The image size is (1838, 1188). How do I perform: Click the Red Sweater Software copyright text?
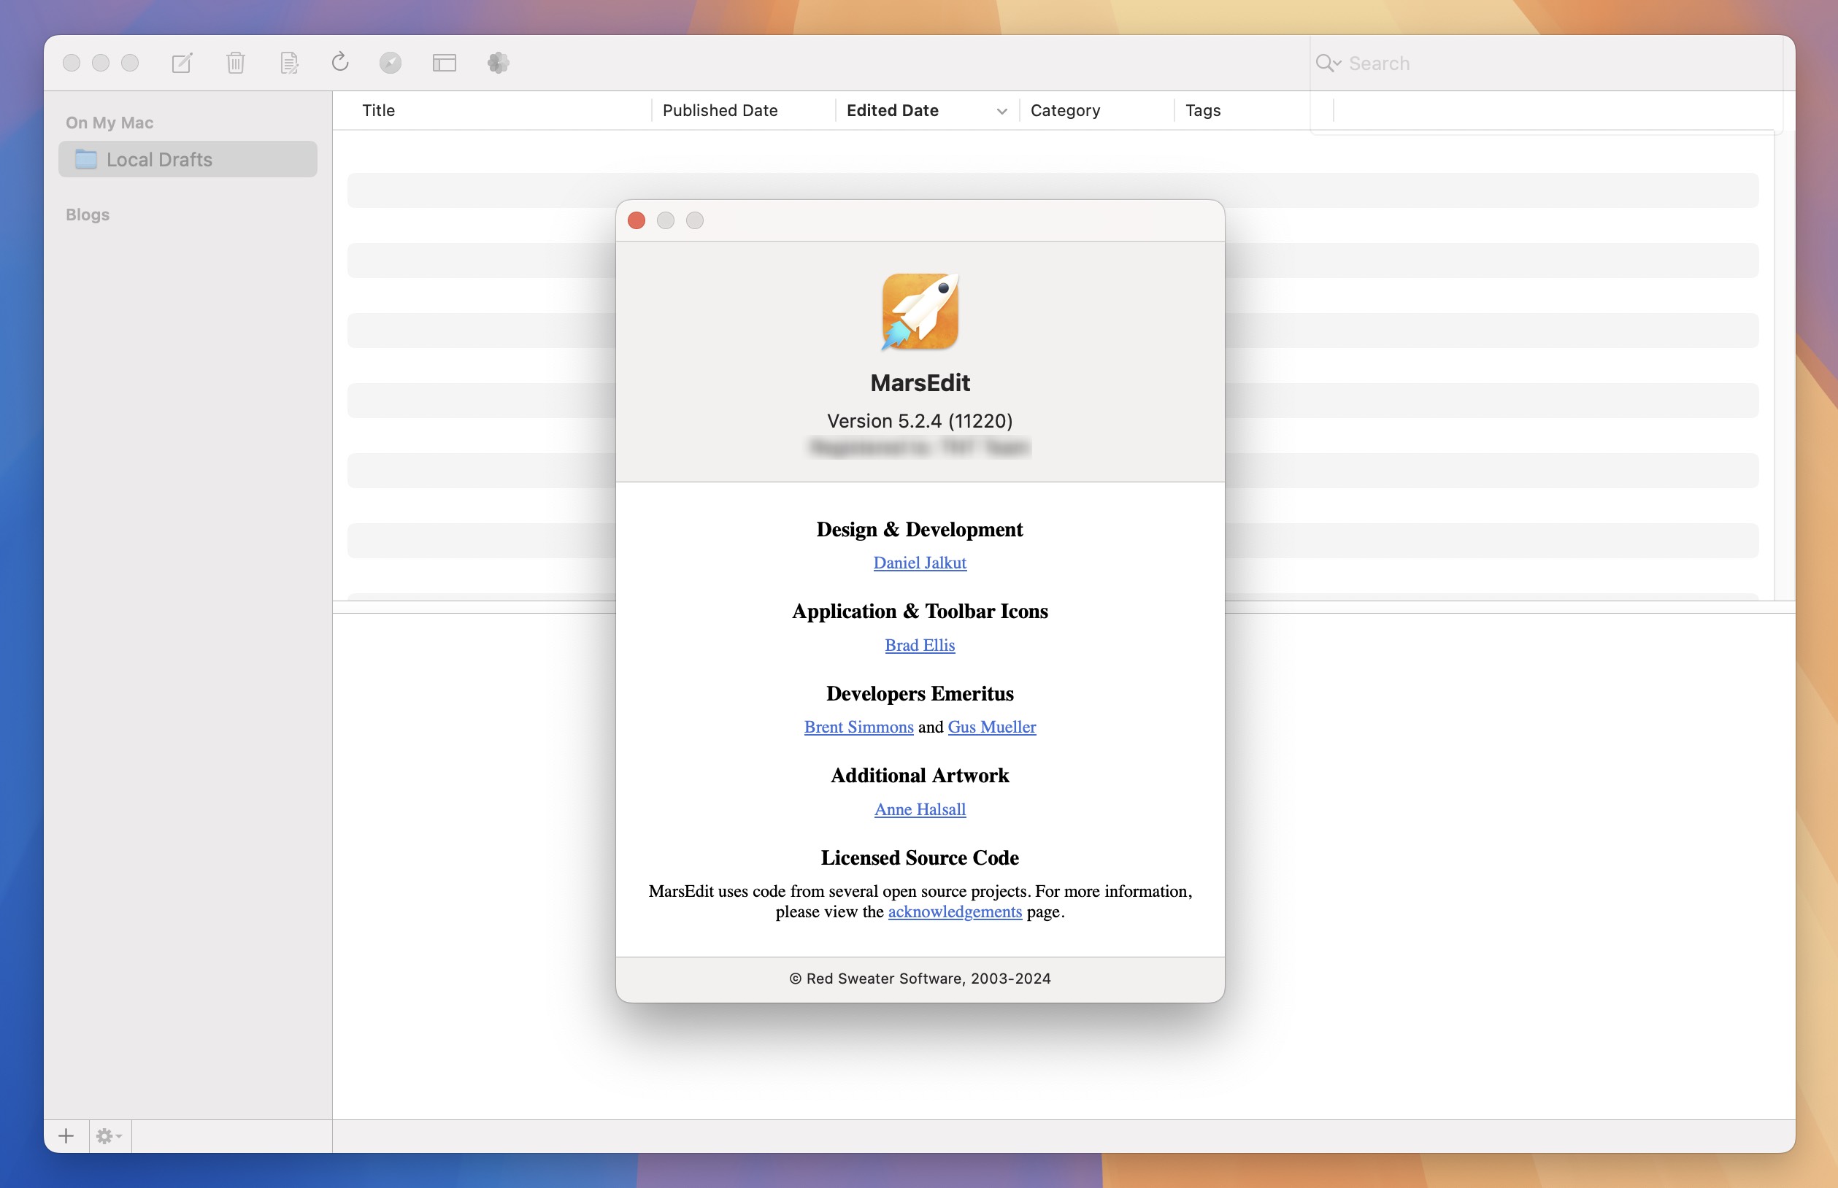[x=920, y=978]
